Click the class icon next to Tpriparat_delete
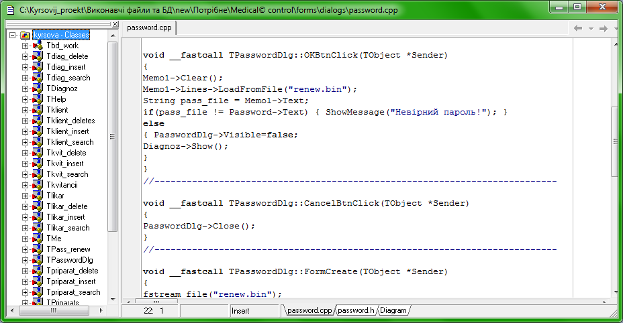The width and height of the screenshot is (623, 323). (38, 271)
